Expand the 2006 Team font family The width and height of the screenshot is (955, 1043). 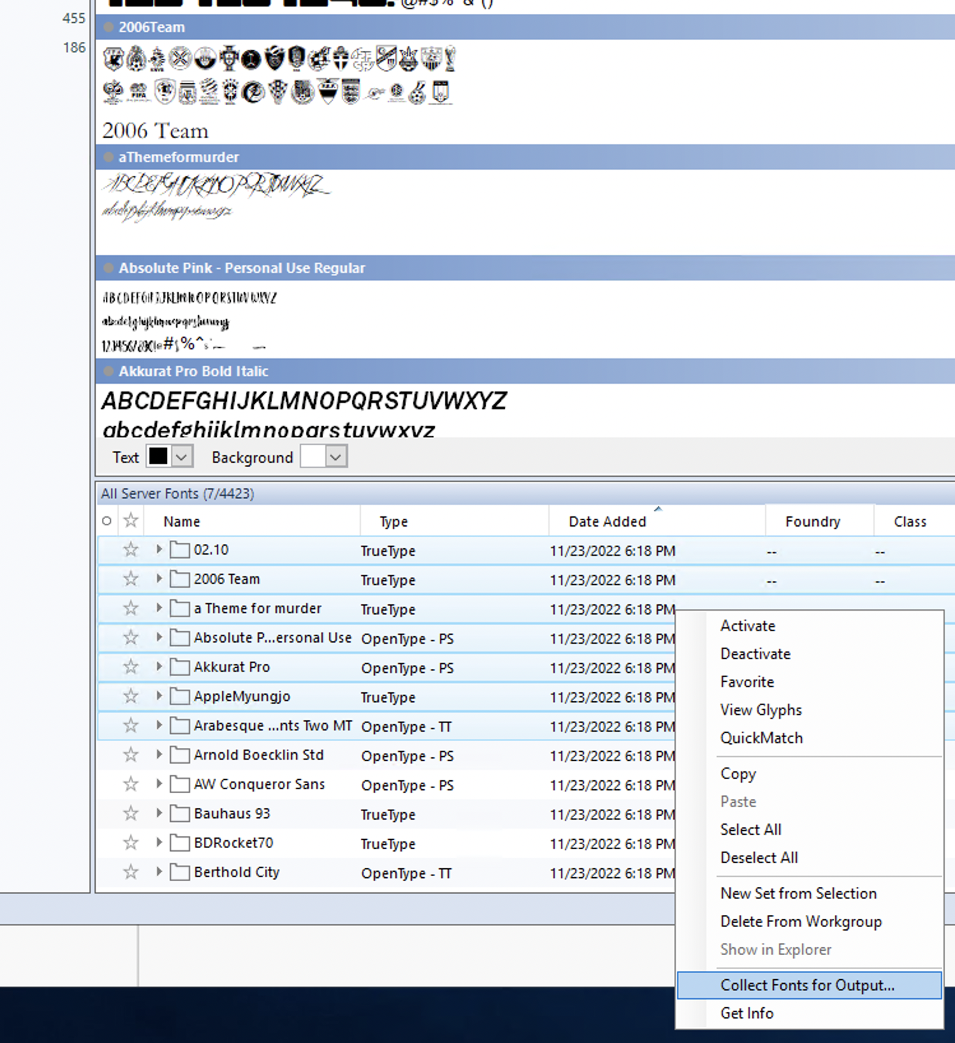pos(159,579)
